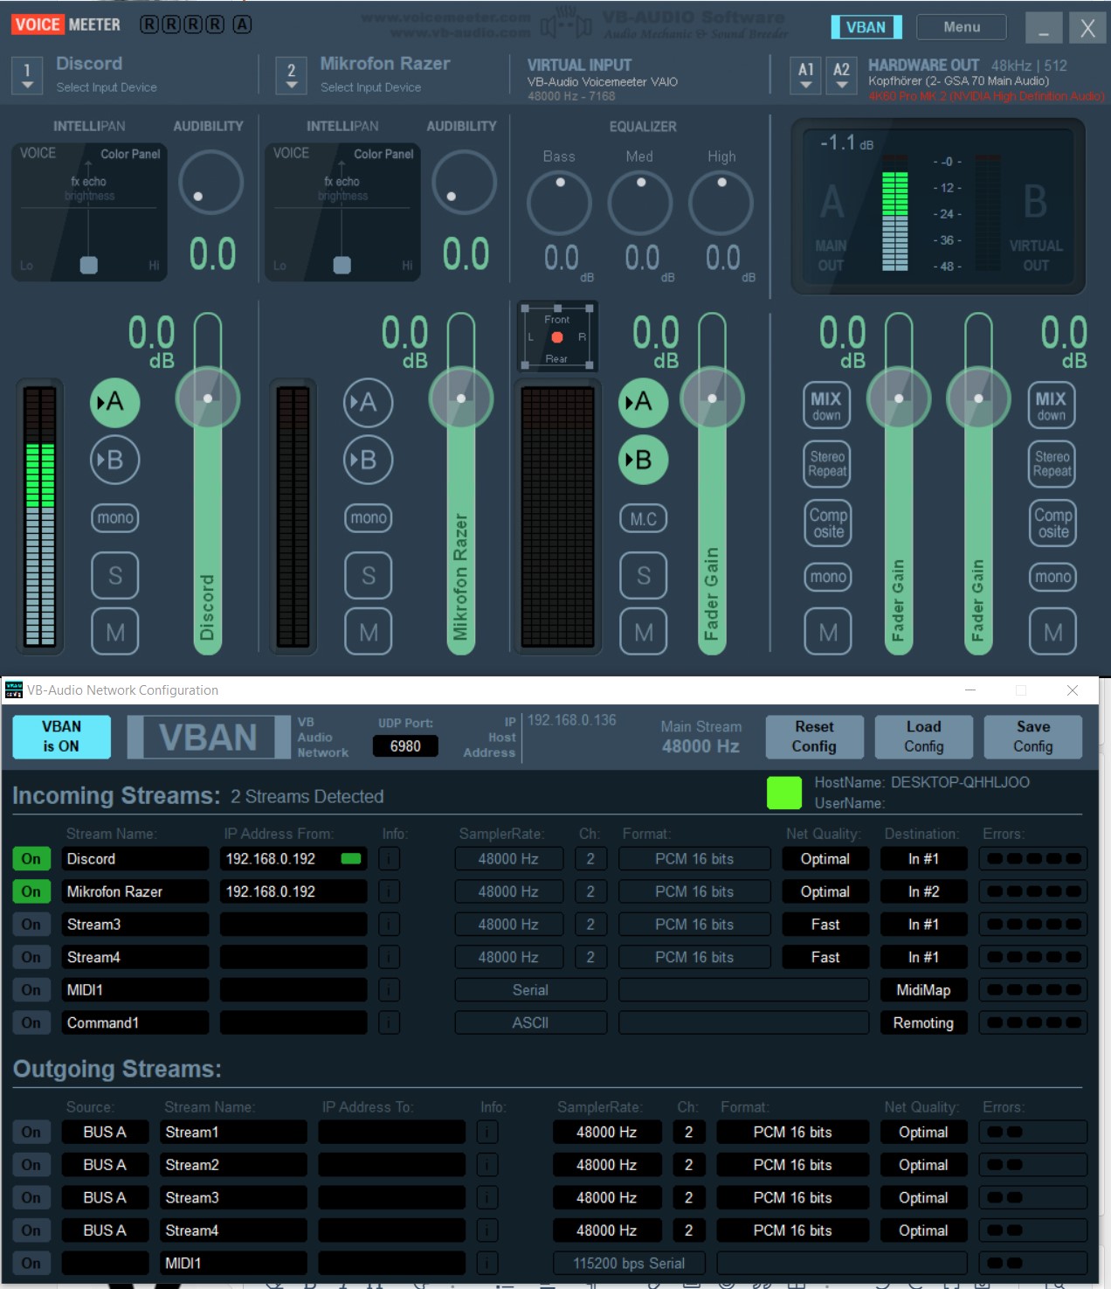Image resolution: width=1111 pixels, height=1289 pixels.
Task: Show info for Discord incoming stream
Action: (x=390, y=859)
